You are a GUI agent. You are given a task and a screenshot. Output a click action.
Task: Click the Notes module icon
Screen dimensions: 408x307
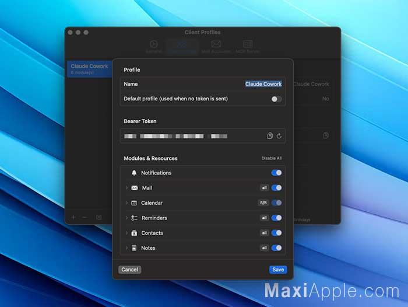pos(134,248)
